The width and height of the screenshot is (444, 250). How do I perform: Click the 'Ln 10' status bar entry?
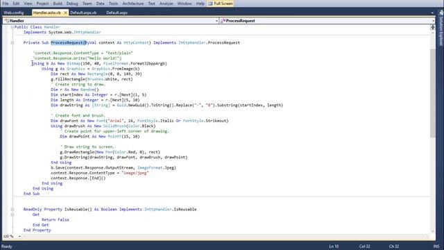click(334, 247)
